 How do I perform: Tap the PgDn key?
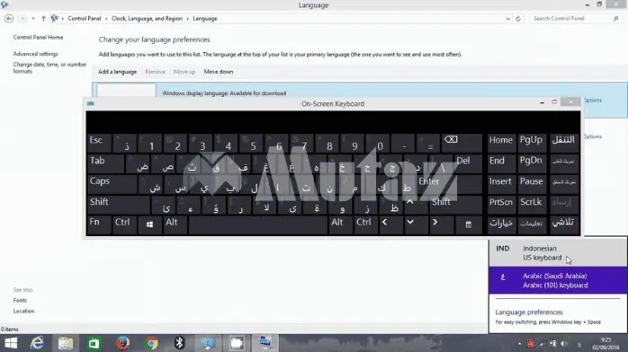pyautogui.click(x=532, y=163)
